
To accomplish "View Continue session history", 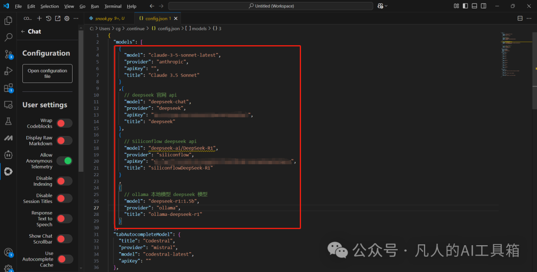I will (x=49, y=18).
